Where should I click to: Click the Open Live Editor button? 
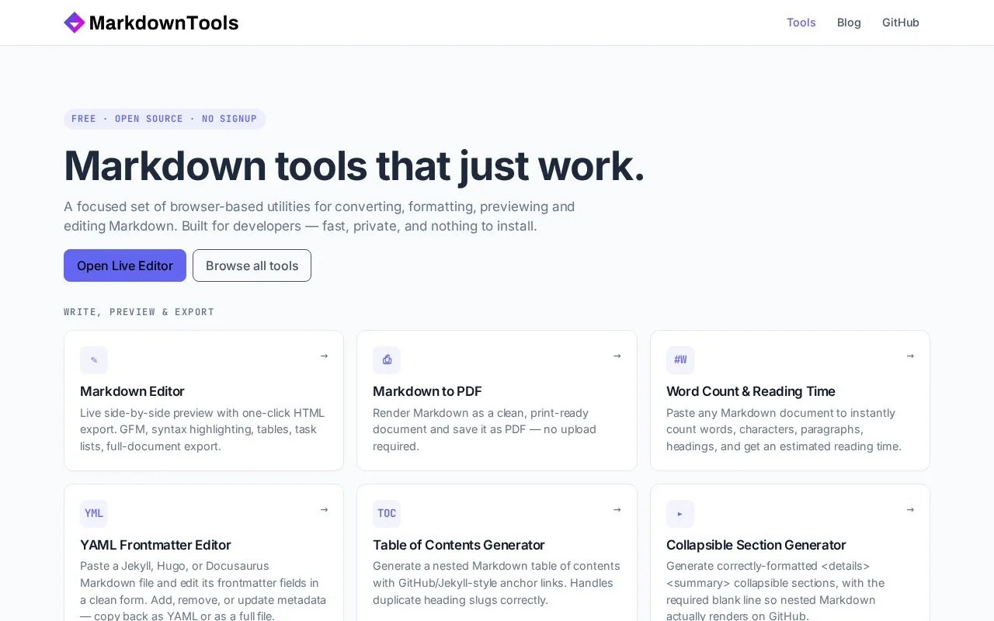click(x=125, y=265)
